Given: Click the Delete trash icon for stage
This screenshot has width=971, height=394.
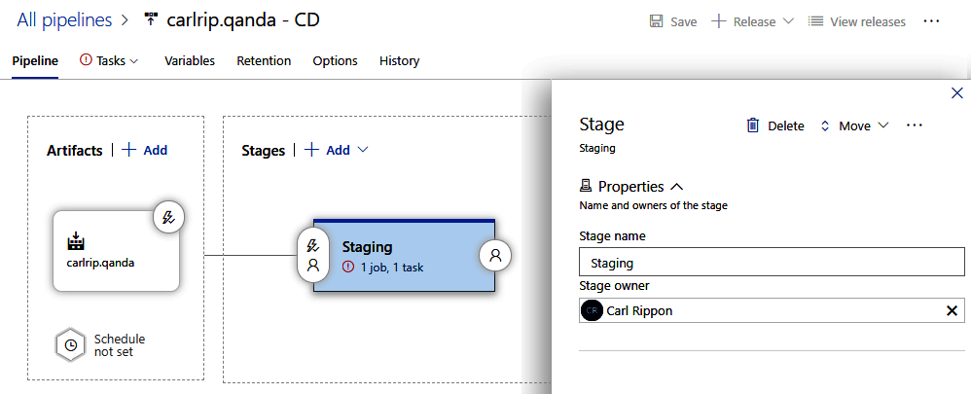Looking at the screenshot, I should pyautogui.click(x=753, y=125).
